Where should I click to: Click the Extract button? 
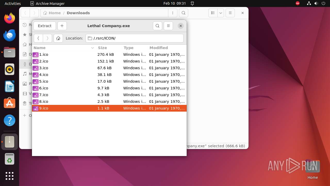coord(45,26)
